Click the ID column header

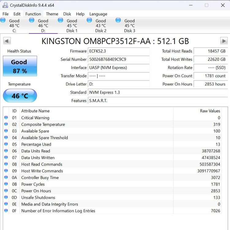pos(14,111)
